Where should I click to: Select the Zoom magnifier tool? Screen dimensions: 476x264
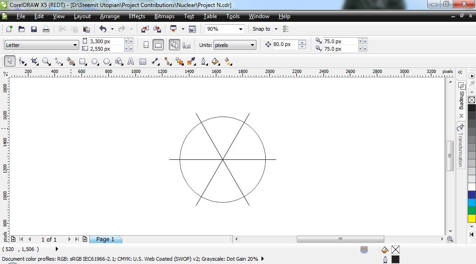tap(46, 61)
